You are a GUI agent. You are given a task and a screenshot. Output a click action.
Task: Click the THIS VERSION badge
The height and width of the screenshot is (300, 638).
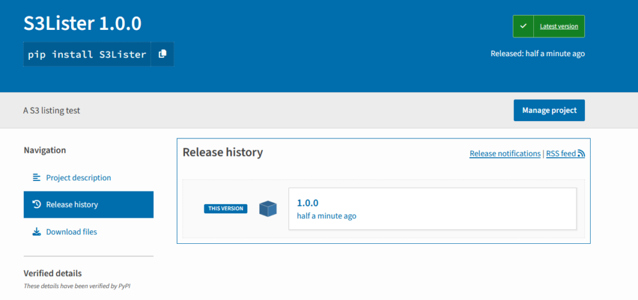pos(226,208)
